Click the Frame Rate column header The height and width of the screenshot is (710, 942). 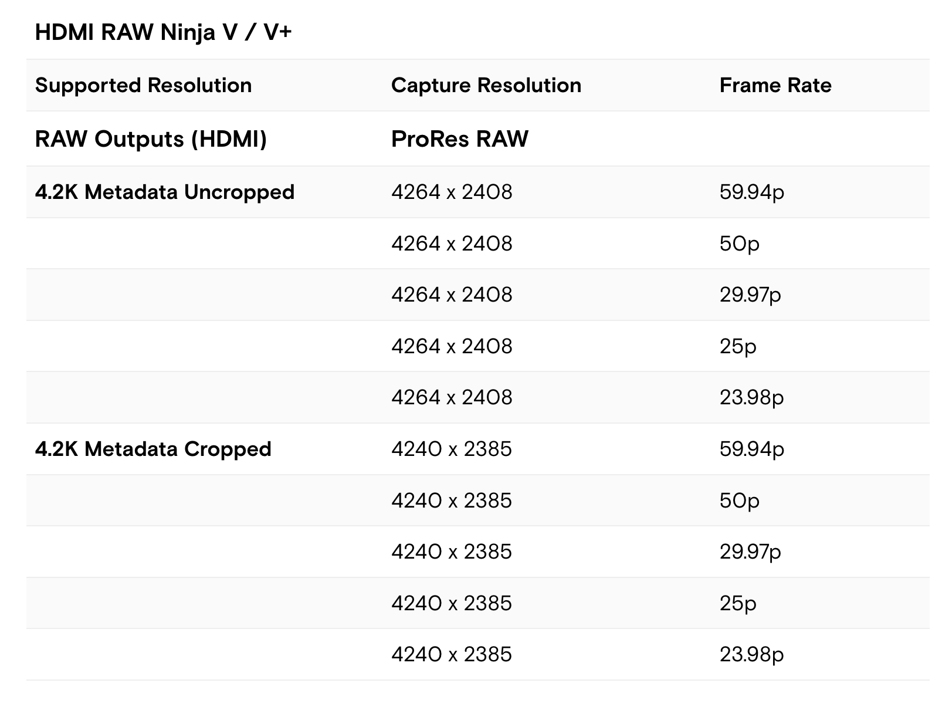(x=775, y=86)
